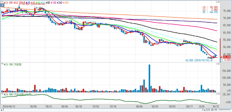The image size is (232, 112).
Task: Select the CJ CGV price series legend
Action: pyautogui.click(x=8, y=3)
